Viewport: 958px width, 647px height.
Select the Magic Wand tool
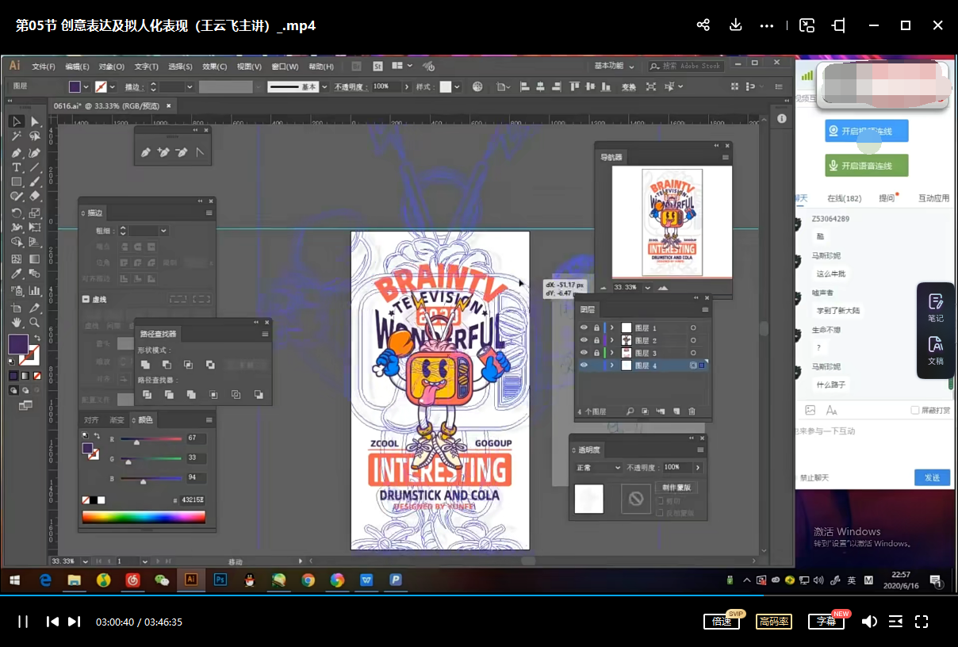point(17,136)
